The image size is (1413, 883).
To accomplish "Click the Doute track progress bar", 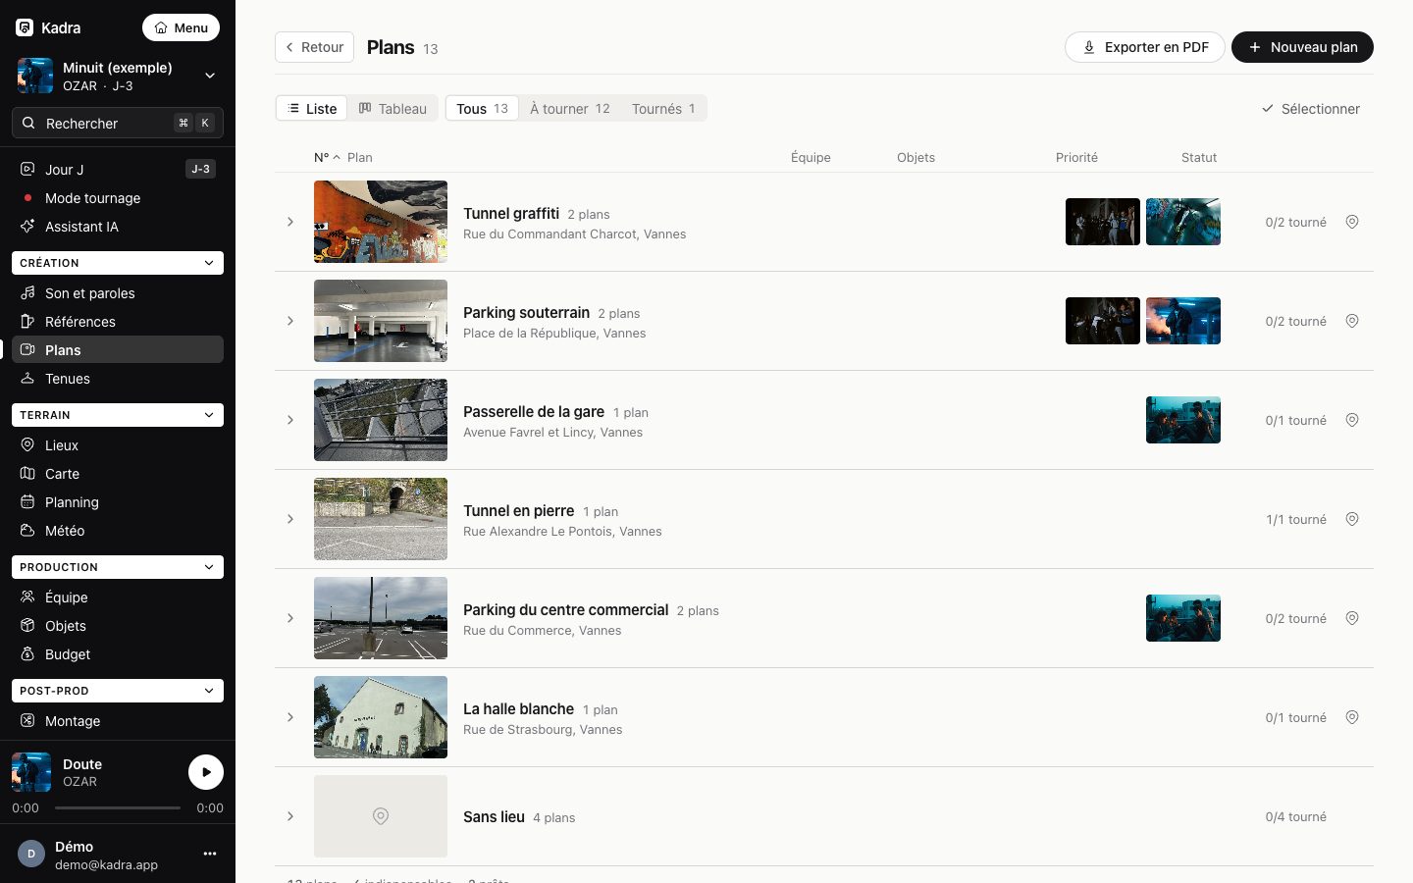I will pos(118,808).
